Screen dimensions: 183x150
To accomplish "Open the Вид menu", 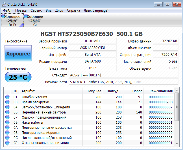I will pos(49,10).
